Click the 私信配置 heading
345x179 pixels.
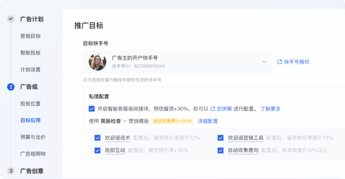(99, 96)
